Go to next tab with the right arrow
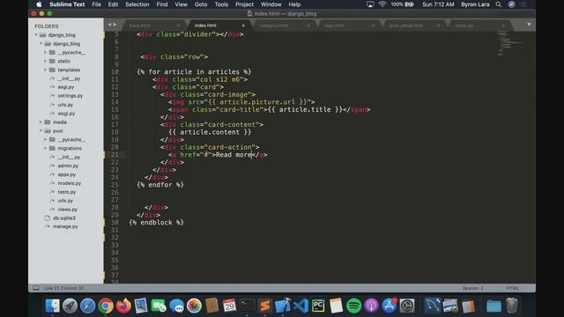Viewport: 564px width, 317px height. coord(115,25)
